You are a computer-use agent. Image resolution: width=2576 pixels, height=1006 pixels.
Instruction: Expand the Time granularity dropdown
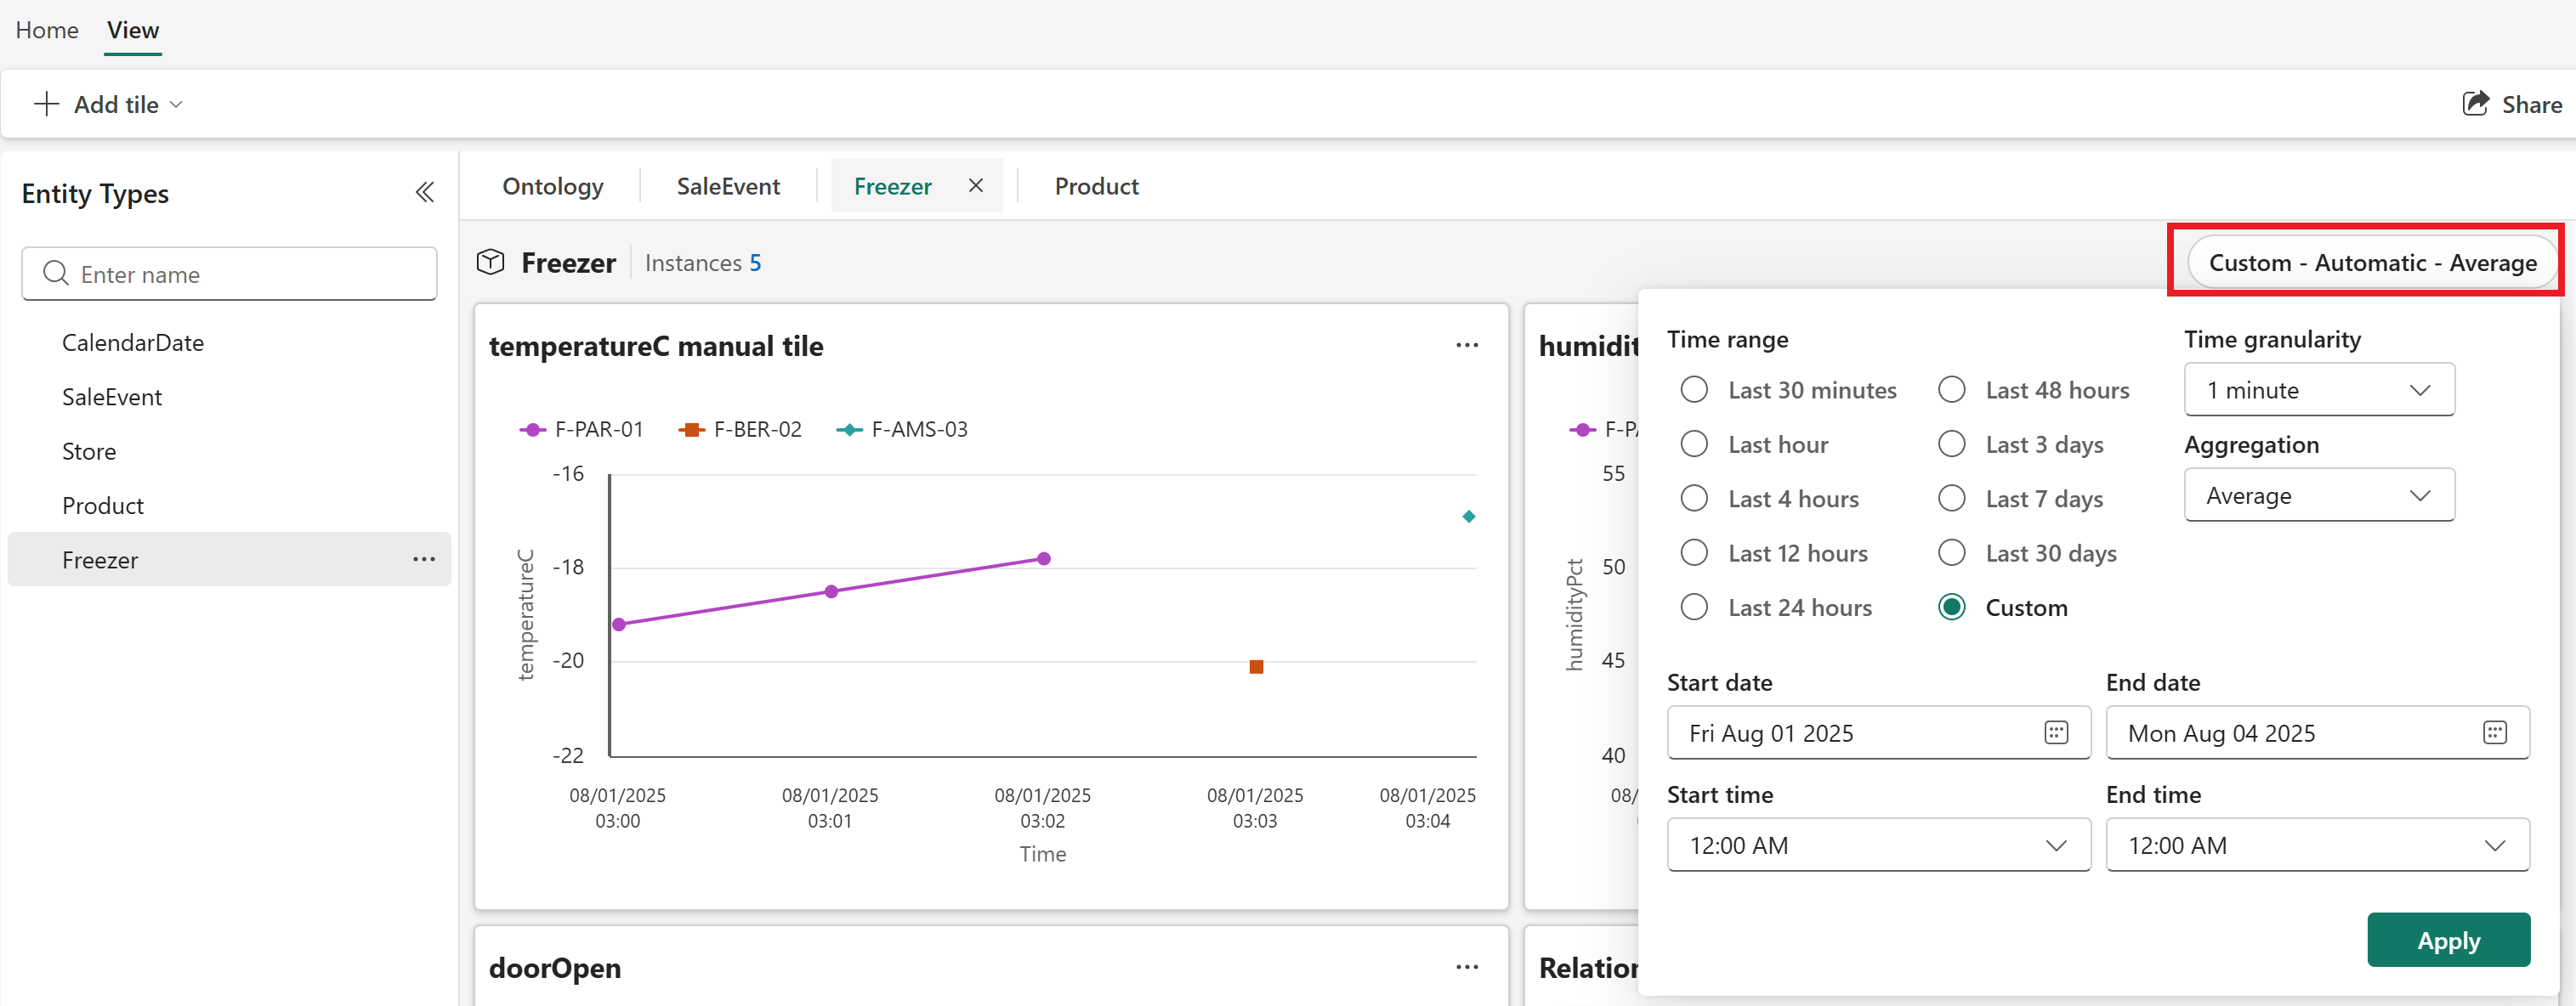tap(2318, 390)
